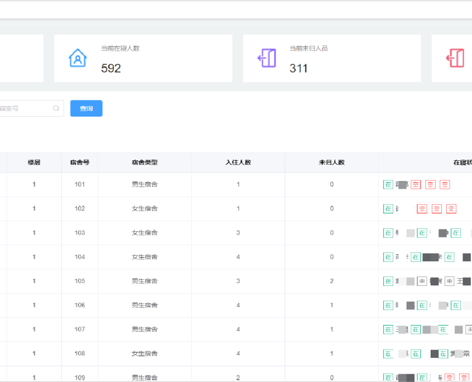The image size is (472, 382).
Task: Click the green 在 tag in row 102
Action: point(388,209)
